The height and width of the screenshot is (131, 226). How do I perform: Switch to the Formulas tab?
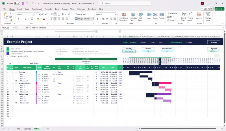coord(49,9)
